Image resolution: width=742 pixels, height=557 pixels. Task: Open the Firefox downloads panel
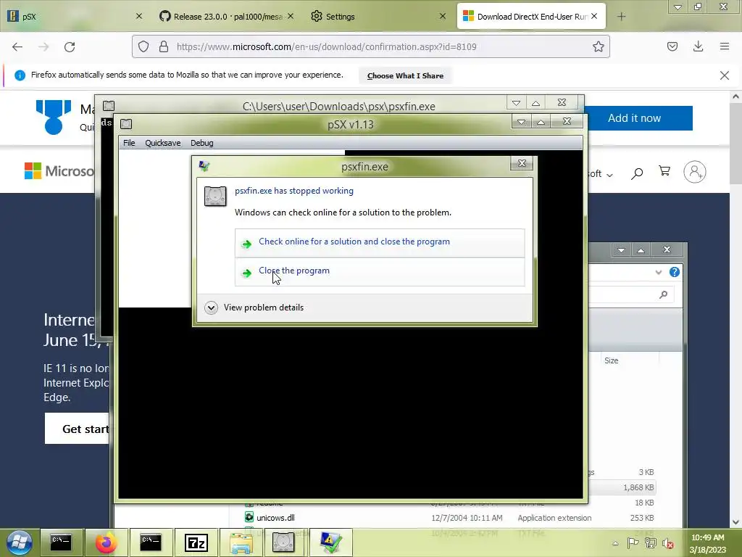[698, 46]
